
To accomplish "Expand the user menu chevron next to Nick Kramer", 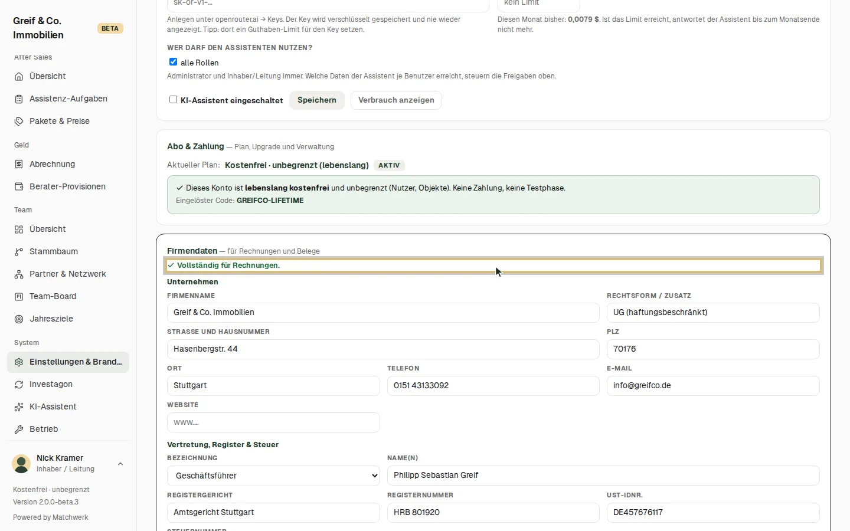I will [x=120, y=464].
